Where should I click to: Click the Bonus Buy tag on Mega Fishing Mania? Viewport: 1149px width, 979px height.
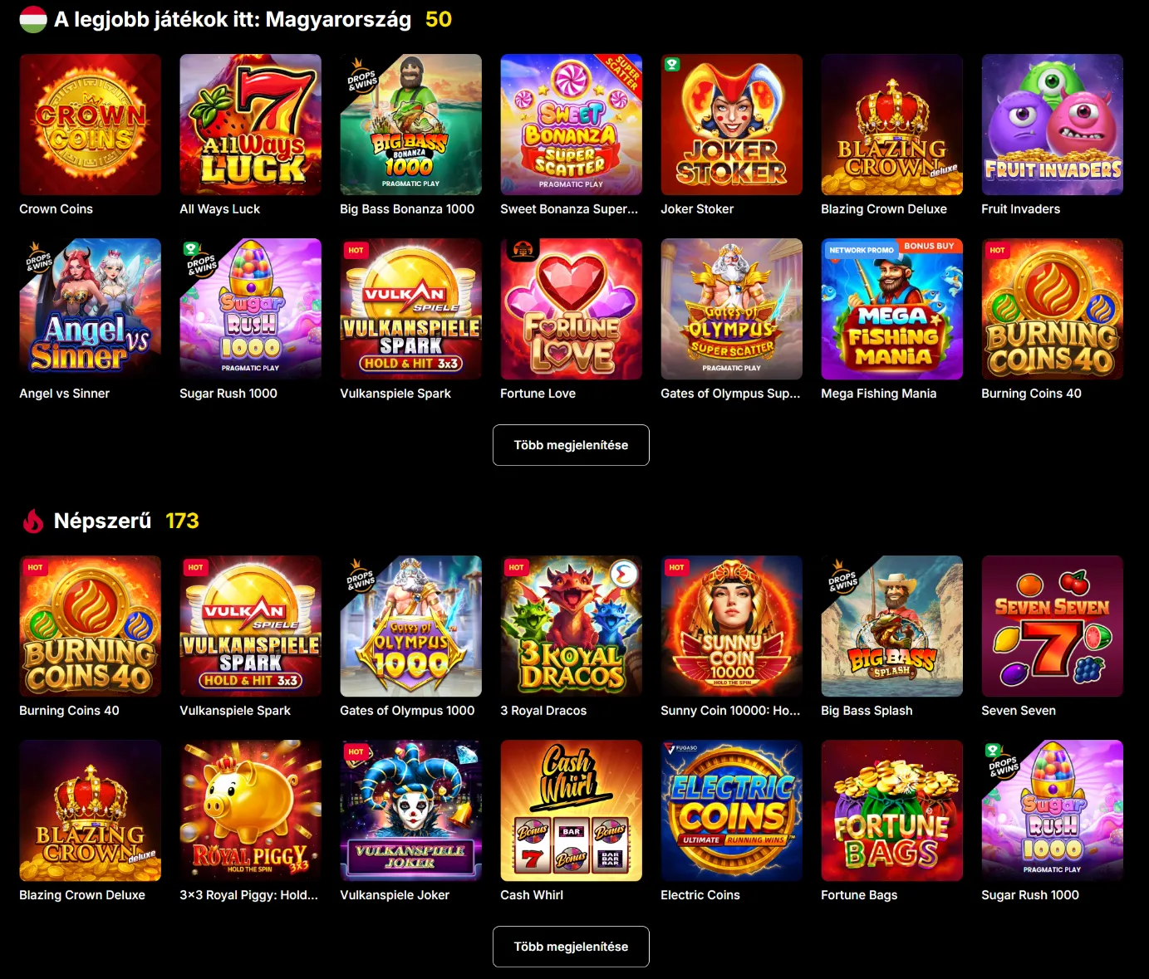929,246
